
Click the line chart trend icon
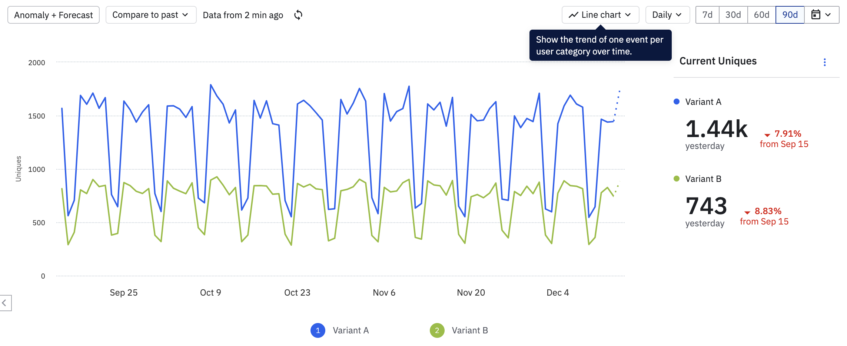574,15
